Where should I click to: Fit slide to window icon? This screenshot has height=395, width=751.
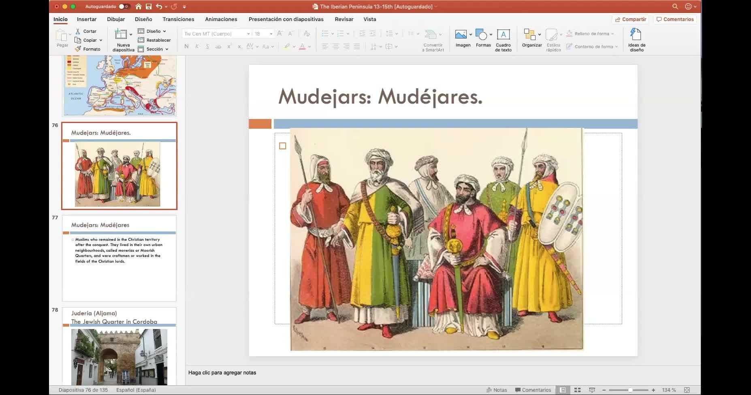pyautogui.click(x=687, y=390)
